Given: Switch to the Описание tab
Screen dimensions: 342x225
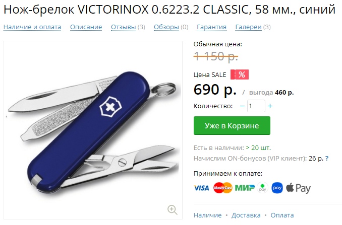Looking at the screenshot, I should tap(86, 27).
